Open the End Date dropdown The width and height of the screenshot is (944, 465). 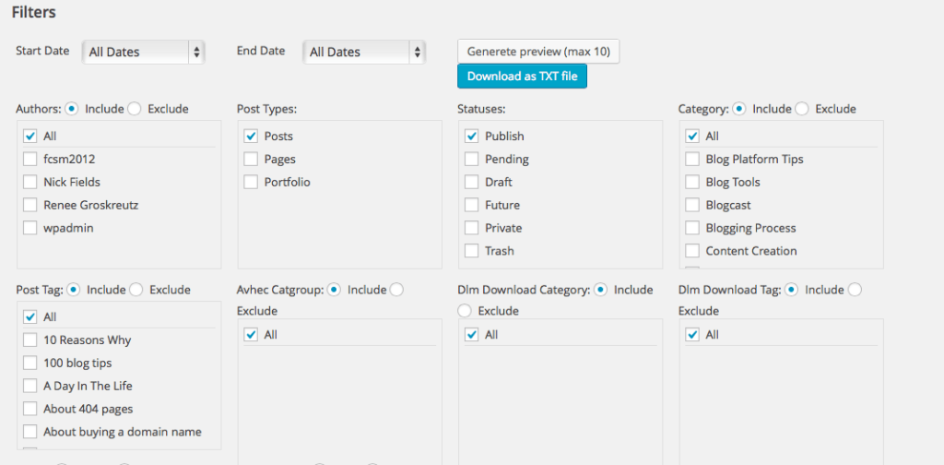[364, 53]
